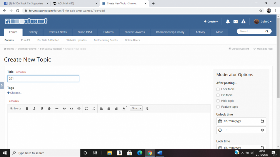Viewport: 280px width, 157px height.
Task: Insert a bulleted list
Action: (x=87, y=108)
